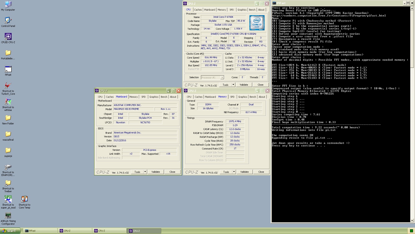The image size is (415, 234).
Task: Click Tools button in Memory window
Action: 226,172
